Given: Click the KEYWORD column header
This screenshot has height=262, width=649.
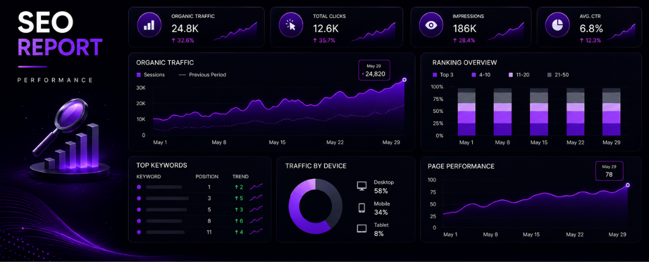Looking at the screenshot, I should [149, 177].
